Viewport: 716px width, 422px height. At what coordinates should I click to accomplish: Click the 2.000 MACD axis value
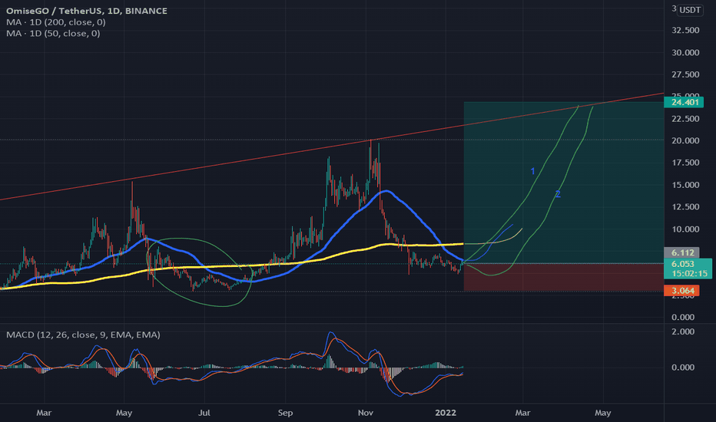[x=683, y=331]
